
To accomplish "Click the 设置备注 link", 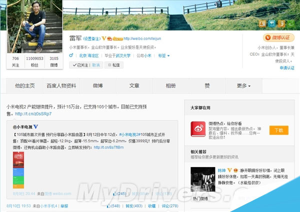I will [92, 39].
